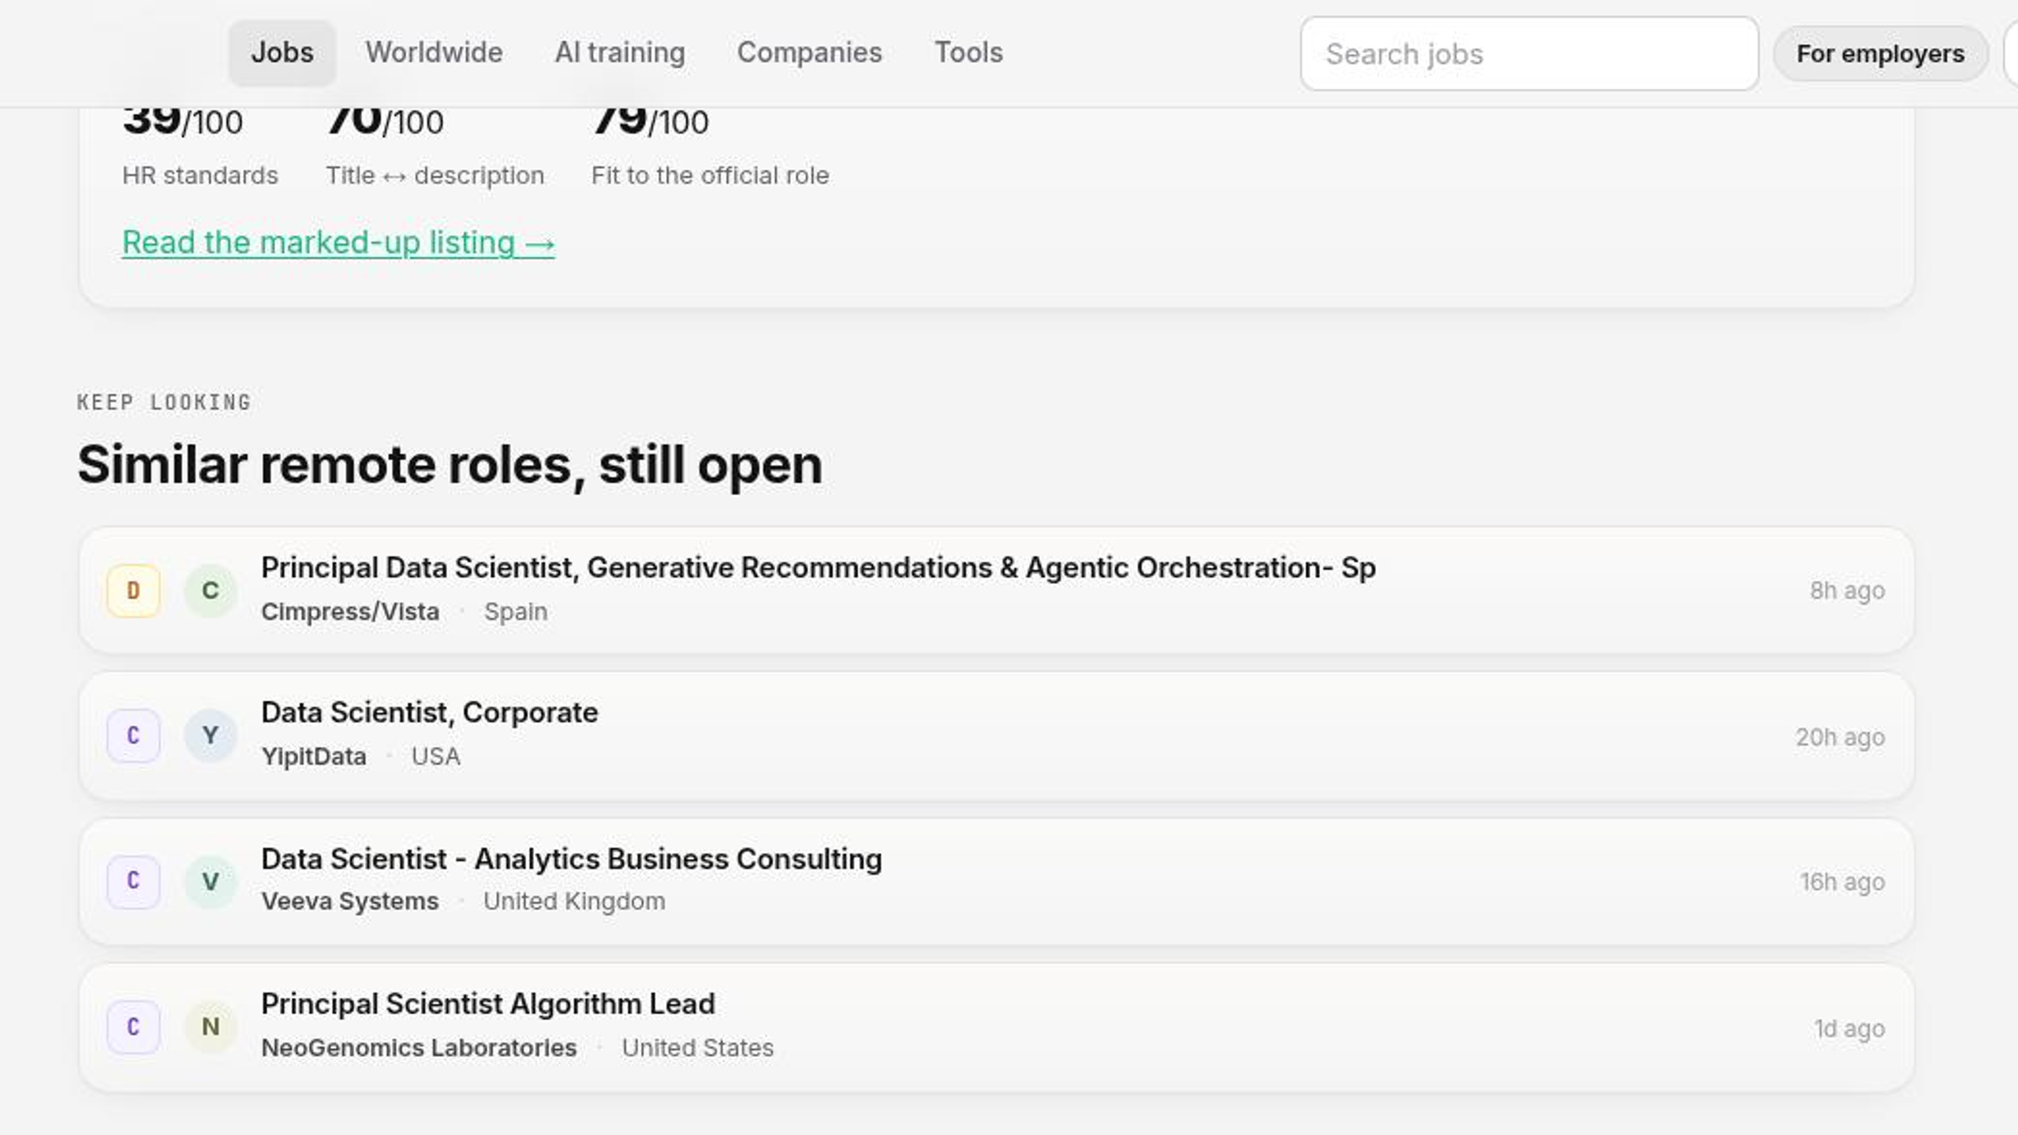This screenshot has height=1135, width=2018.
Task: Click the Veeva Systems company name
Action: 350,902
